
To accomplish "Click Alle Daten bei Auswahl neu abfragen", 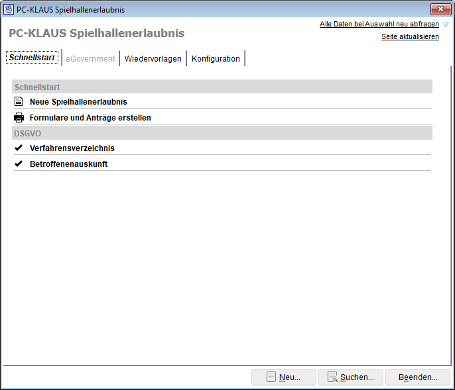I will point(379,24).
